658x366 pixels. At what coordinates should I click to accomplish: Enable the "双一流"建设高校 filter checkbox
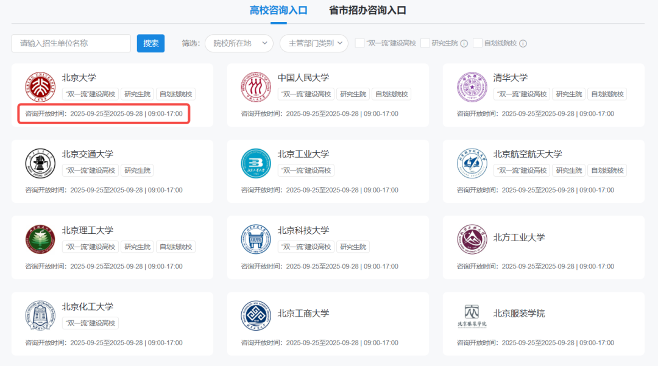[x=359, y=43]
